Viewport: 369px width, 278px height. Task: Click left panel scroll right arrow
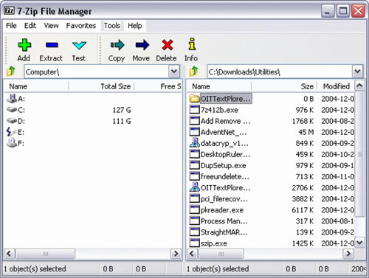click(176, 254)
